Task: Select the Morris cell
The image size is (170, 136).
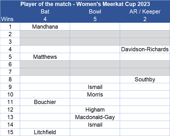Action: coord(95,94)
